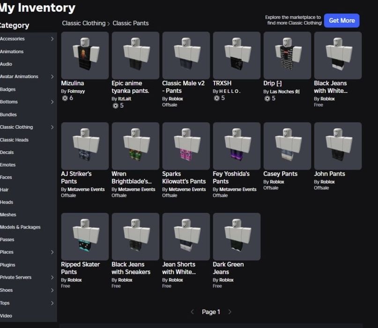Viewport: 378px width, 328px height.
Task: Select Audio in the category list
Action: tap(6, 64)
